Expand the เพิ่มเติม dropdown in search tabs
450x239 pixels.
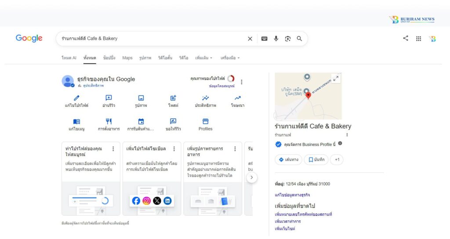(x=204, y=58)
